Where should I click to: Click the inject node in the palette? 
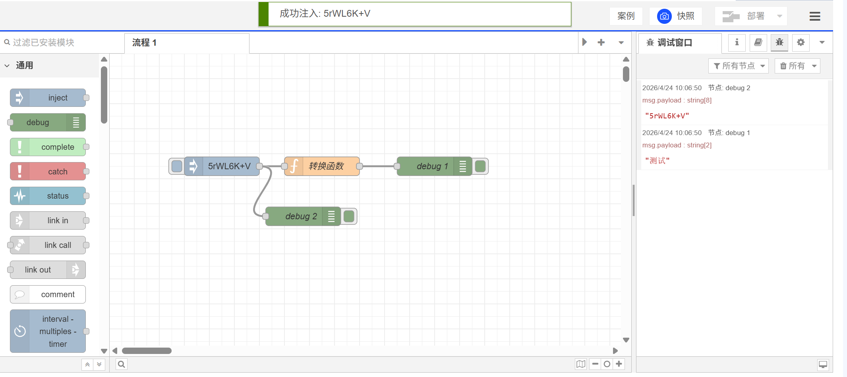[x=48, y=98]
